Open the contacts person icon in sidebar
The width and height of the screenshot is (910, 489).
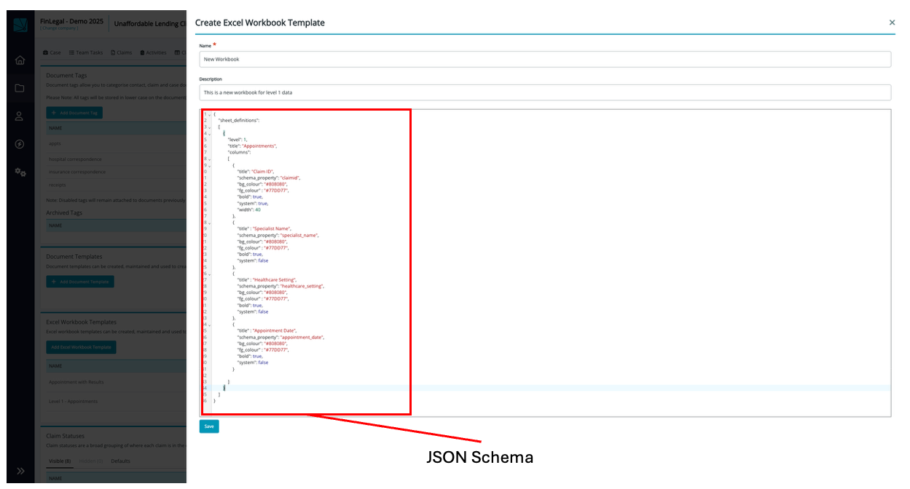[20, 116]
